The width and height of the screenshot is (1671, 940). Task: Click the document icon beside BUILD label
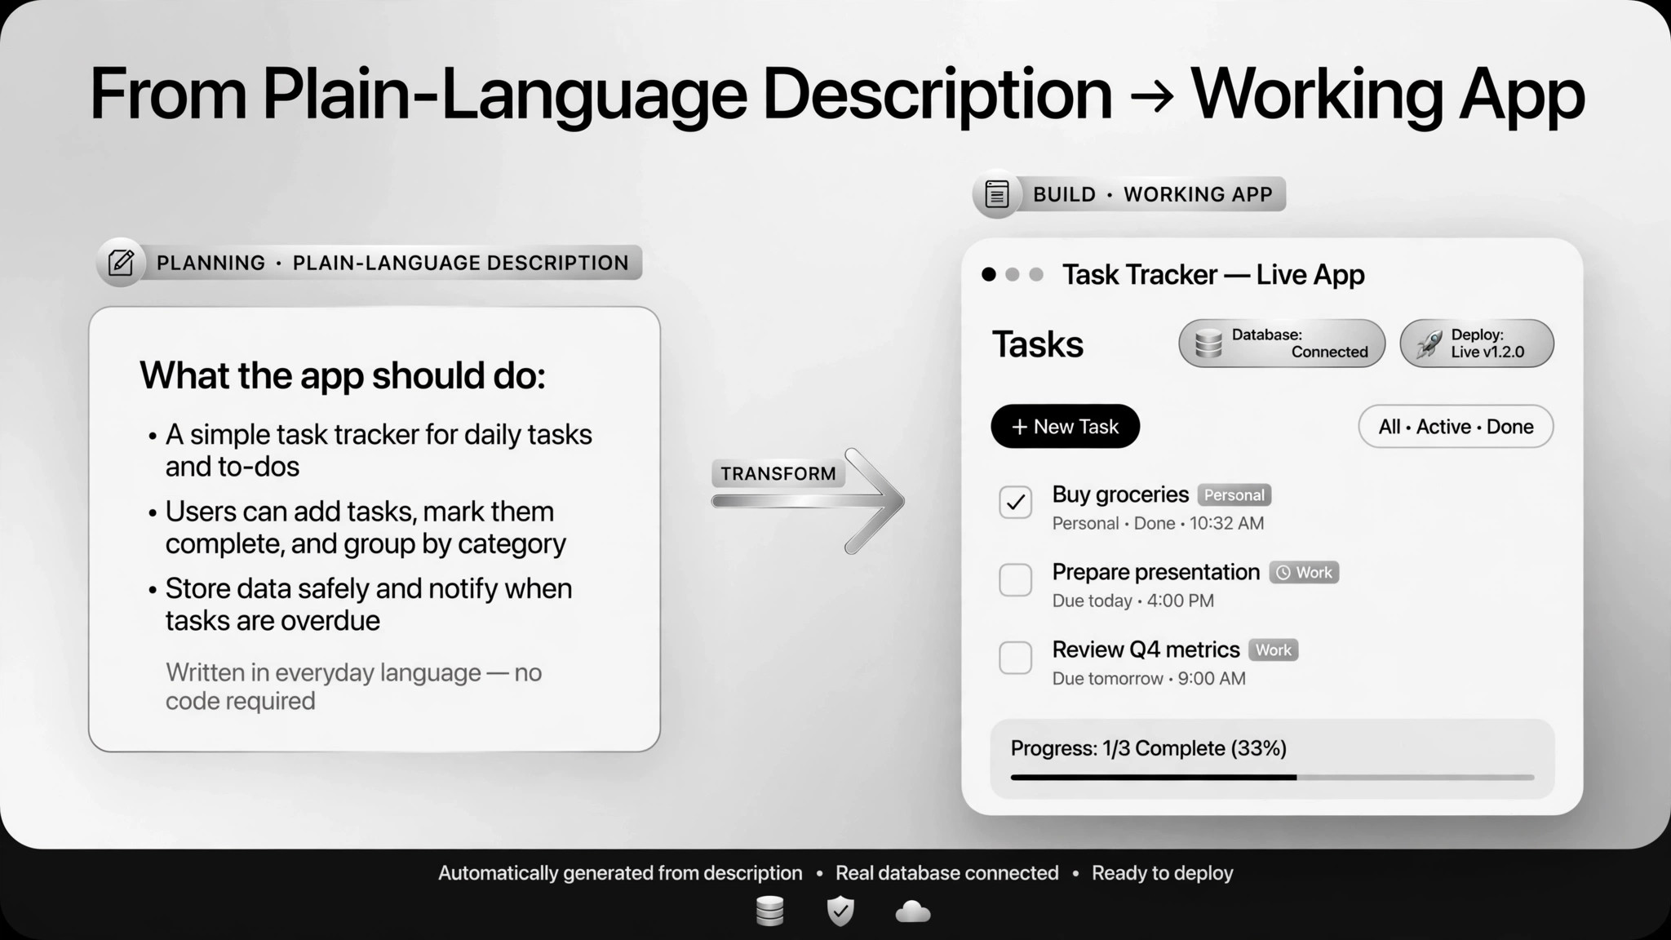(997, 194)
